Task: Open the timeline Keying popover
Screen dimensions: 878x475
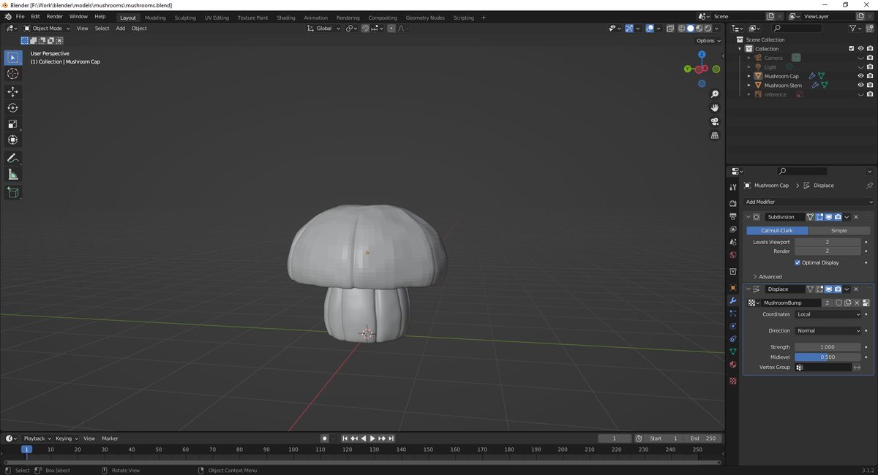Action: [66, 438]
